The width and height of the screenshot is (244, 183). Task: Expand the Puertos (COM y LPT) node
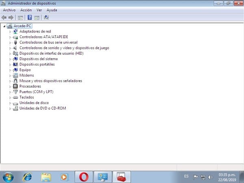(10, 92)
